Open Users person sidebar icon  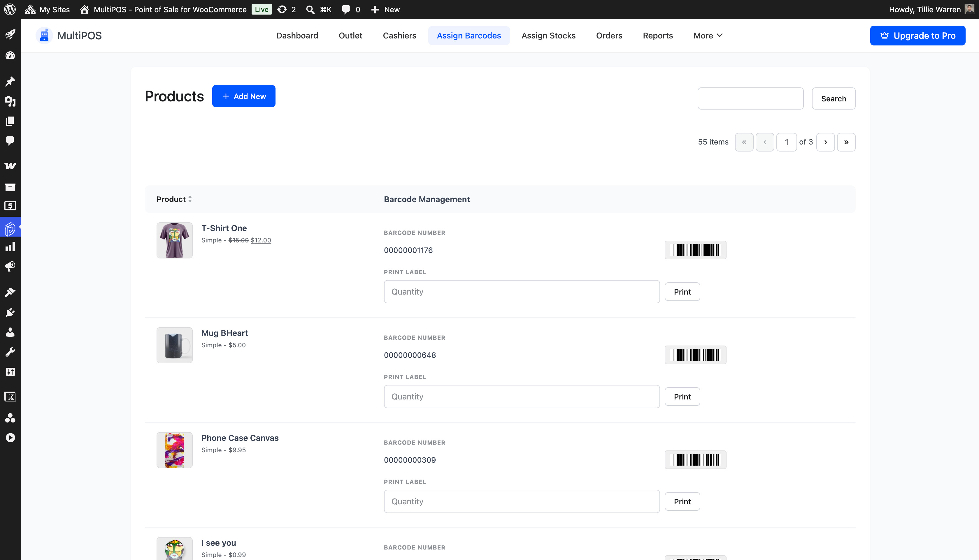pyautogui.click(x=10, y=332)
